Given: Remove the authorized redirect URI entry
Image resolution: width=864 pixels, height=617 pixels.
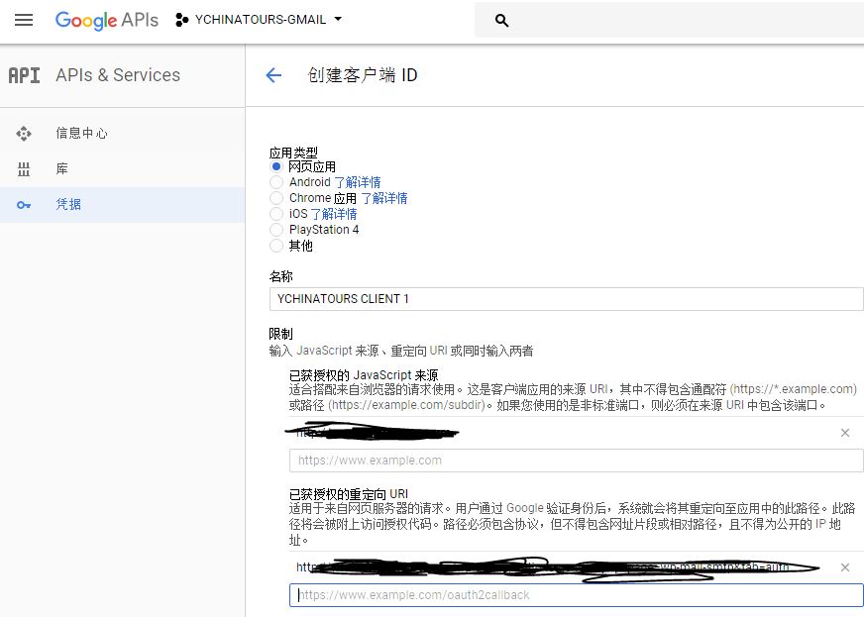Looking at the screenshot, I should (845, 567).
